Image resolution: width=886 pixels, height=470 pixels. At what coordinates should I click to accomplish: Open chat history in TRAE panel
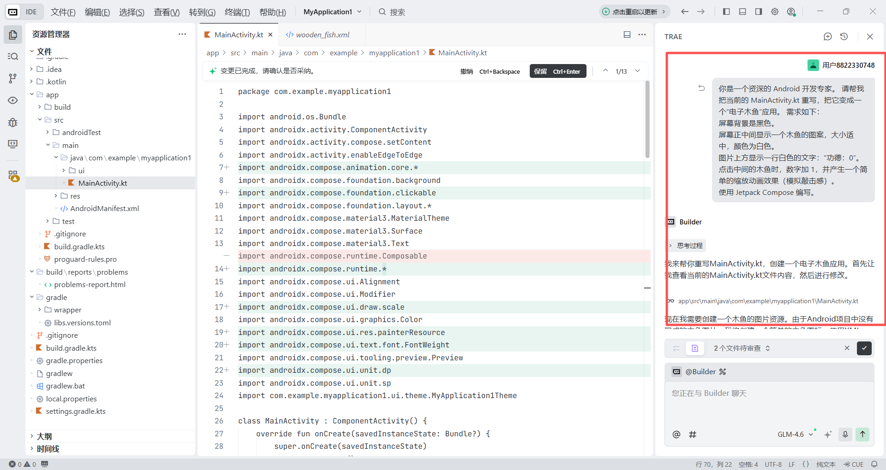pyautogui.click(x=844, y=36)
